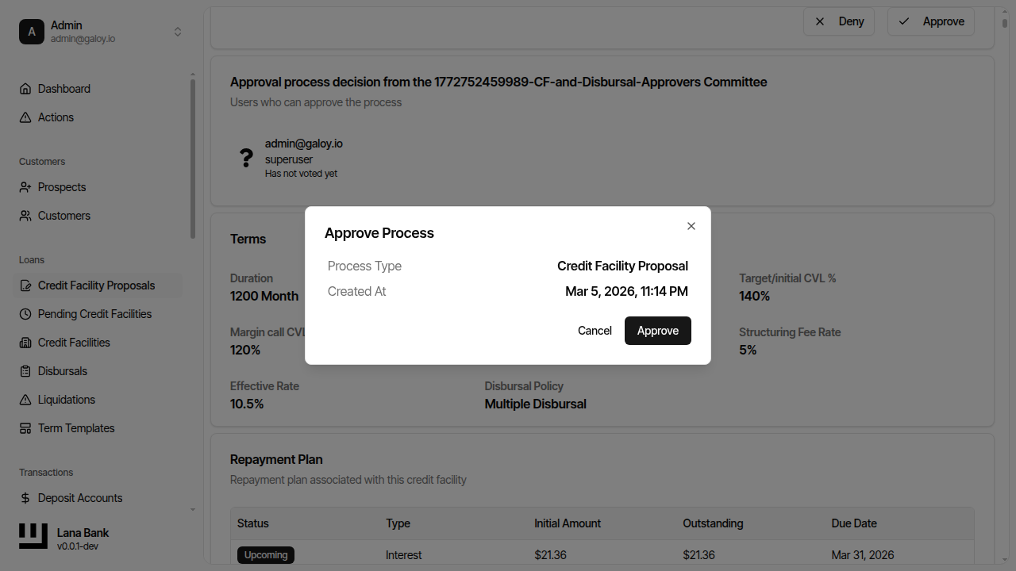Cancel the Approve Process dialog
The image size is (1016, 571).
point(595,331)
